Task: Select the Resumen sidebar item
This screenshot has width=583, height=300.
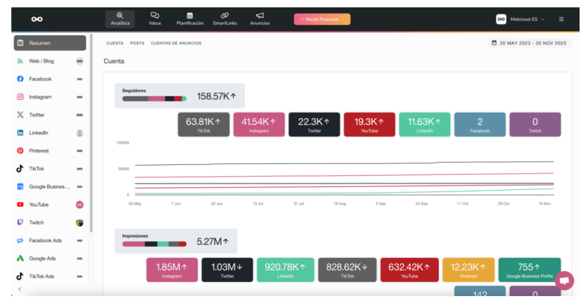Action: (x=50, y=43)
